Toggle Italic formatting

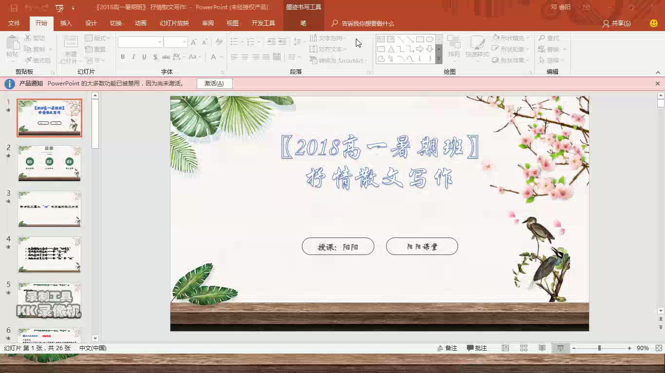[x=133, y=57]
